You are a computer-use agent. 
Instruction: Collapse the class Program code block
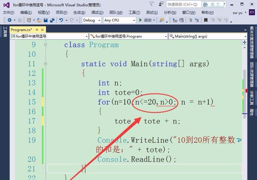point(46,44)
